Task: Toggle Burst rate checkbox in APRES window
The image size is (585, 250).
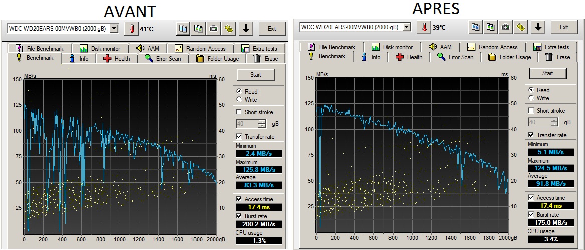Action: (531, 214)
